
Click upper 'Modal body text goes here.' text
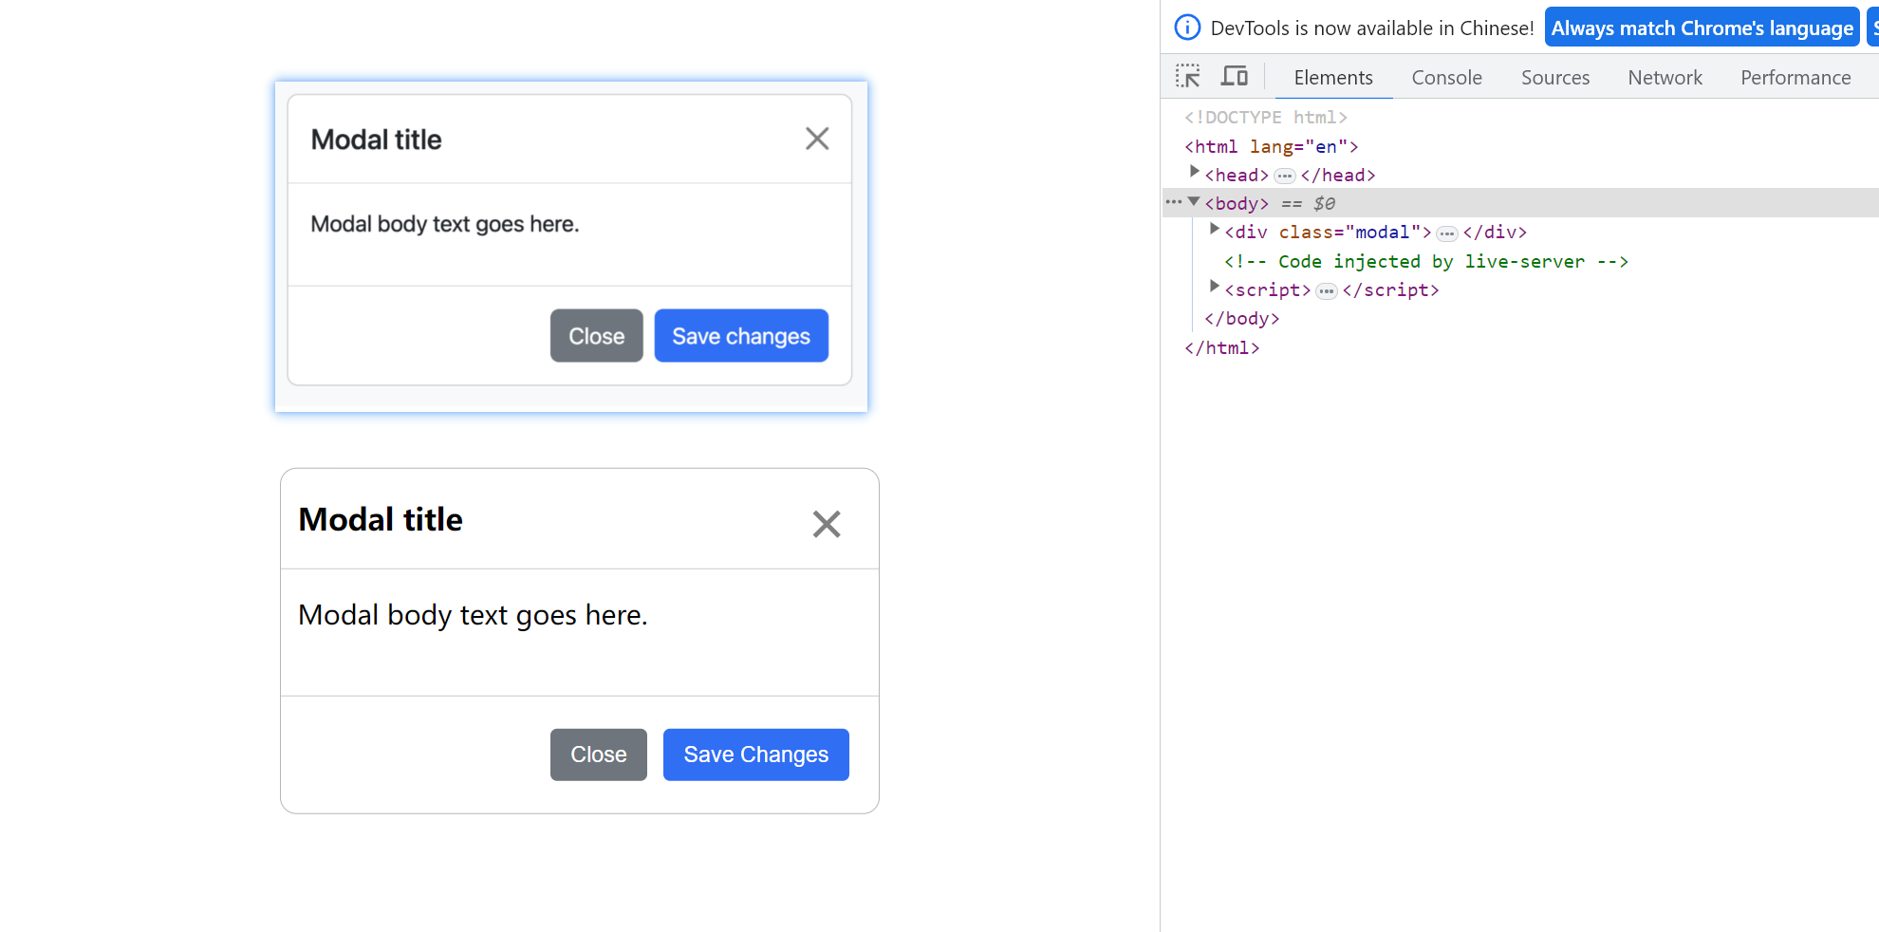tap(444, 224)
